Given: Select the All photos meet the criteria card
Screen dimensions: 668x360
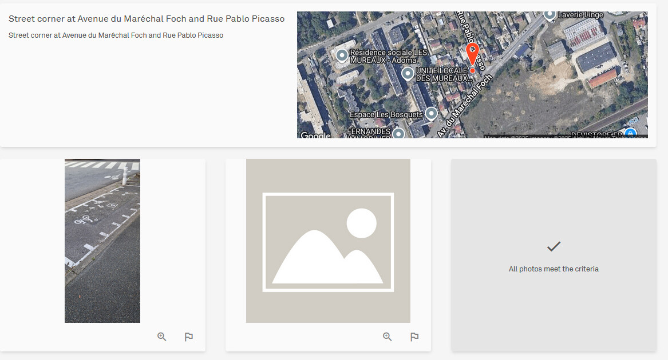Looking at the screenshot, I should pyautogui.click(x=554, y=255).
